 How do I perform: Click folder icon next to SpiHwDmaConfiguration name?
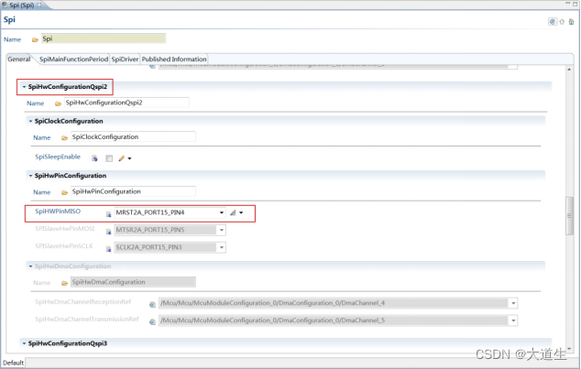[x=64, y=283]
